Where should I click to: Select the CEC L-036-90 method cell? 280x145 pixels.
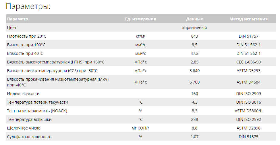click(x=248, y=62)
